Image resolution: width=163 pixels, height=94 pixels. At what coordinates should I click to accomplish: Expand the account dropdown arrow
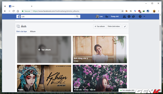144,16
